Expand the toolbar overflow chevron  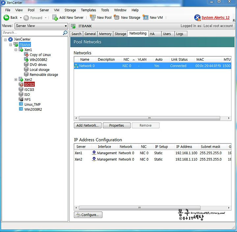(x=234, y=20)
